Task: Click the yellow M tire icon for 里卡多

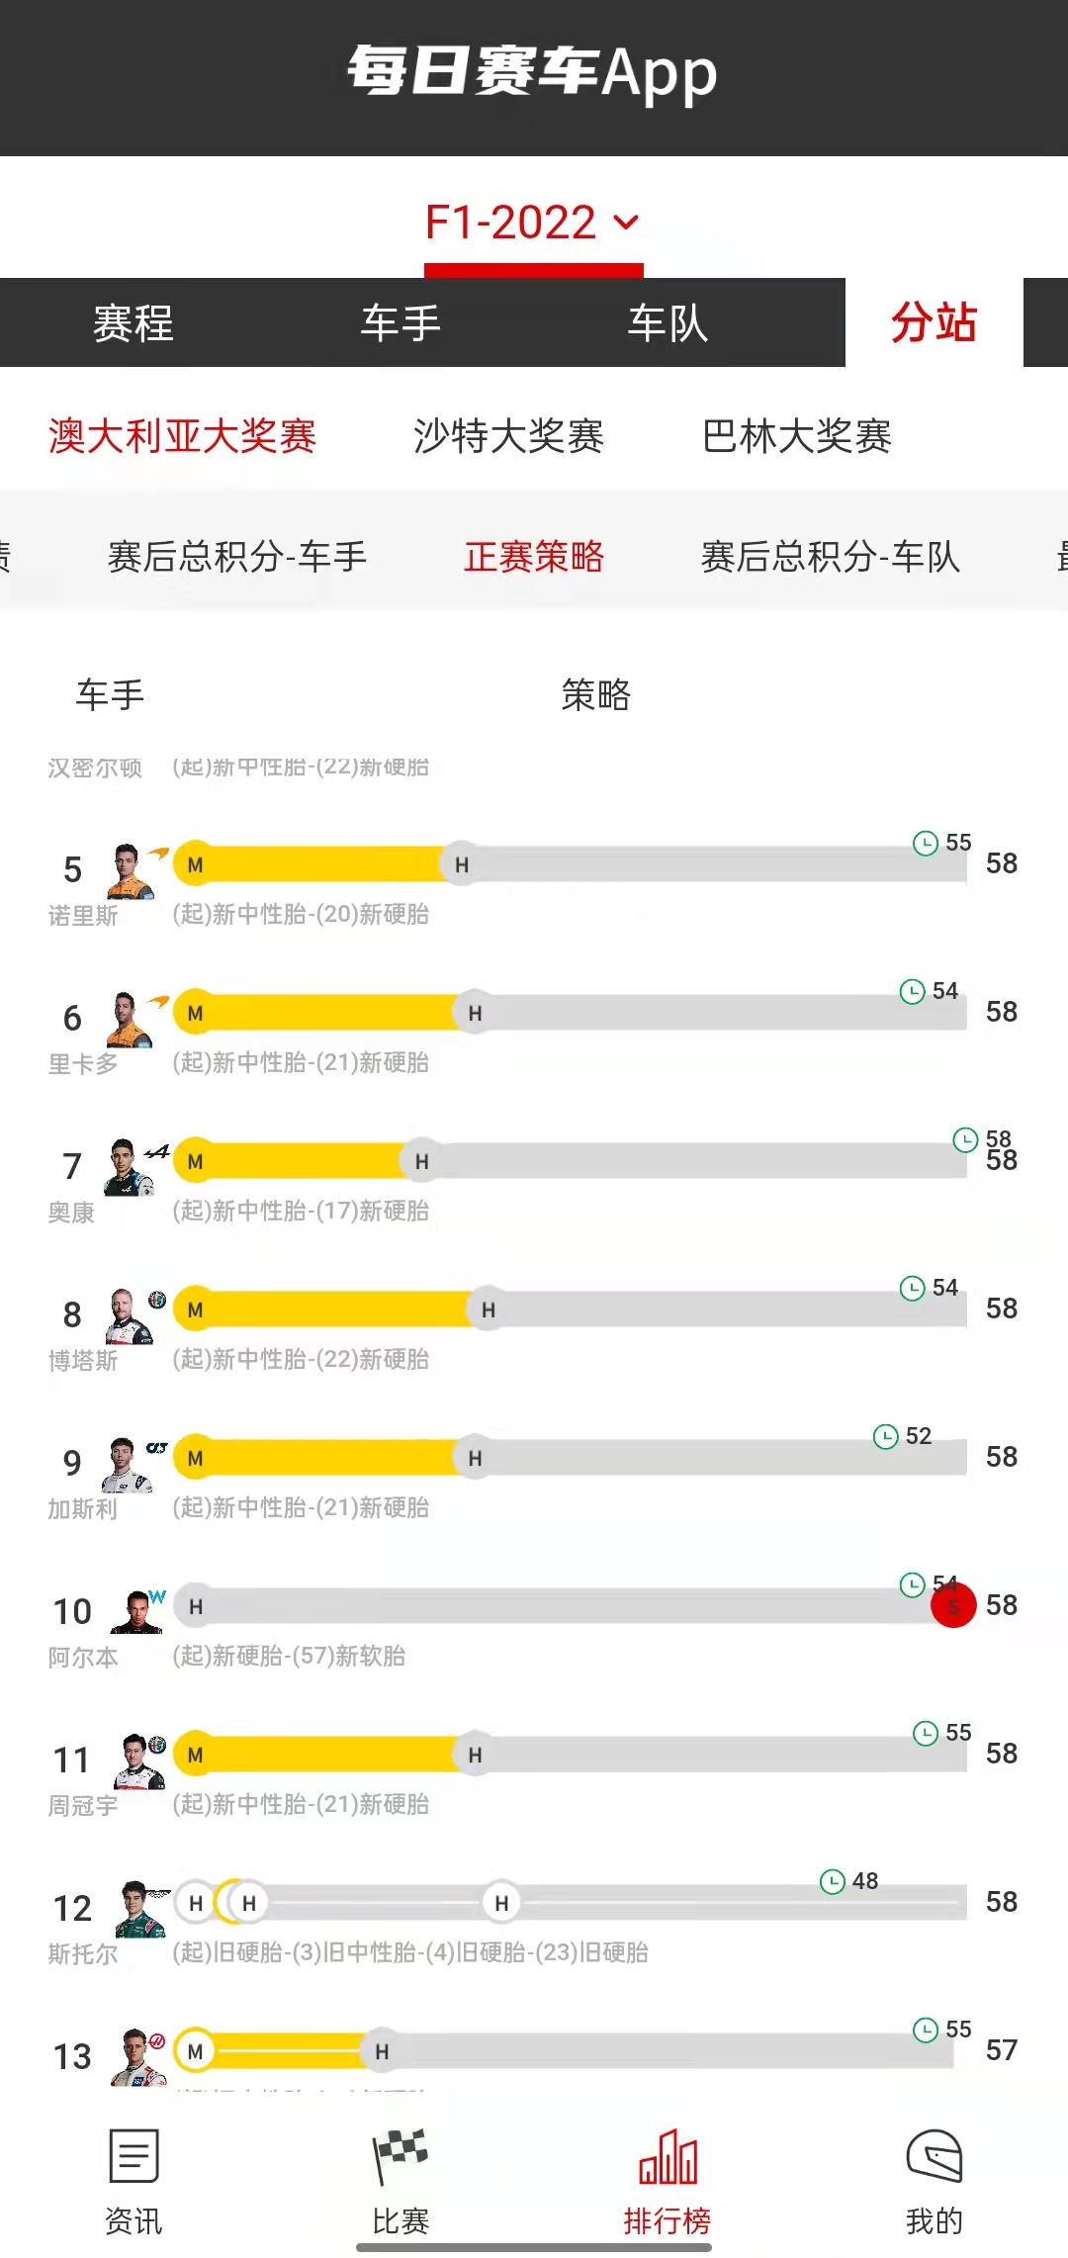Action: [x=196, y=1013]
